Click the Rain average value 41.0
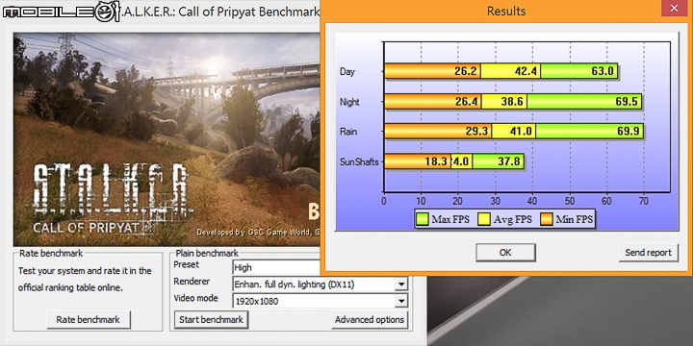Image resolution: width=693 pixels, height=346 pixels. [522, 132]
